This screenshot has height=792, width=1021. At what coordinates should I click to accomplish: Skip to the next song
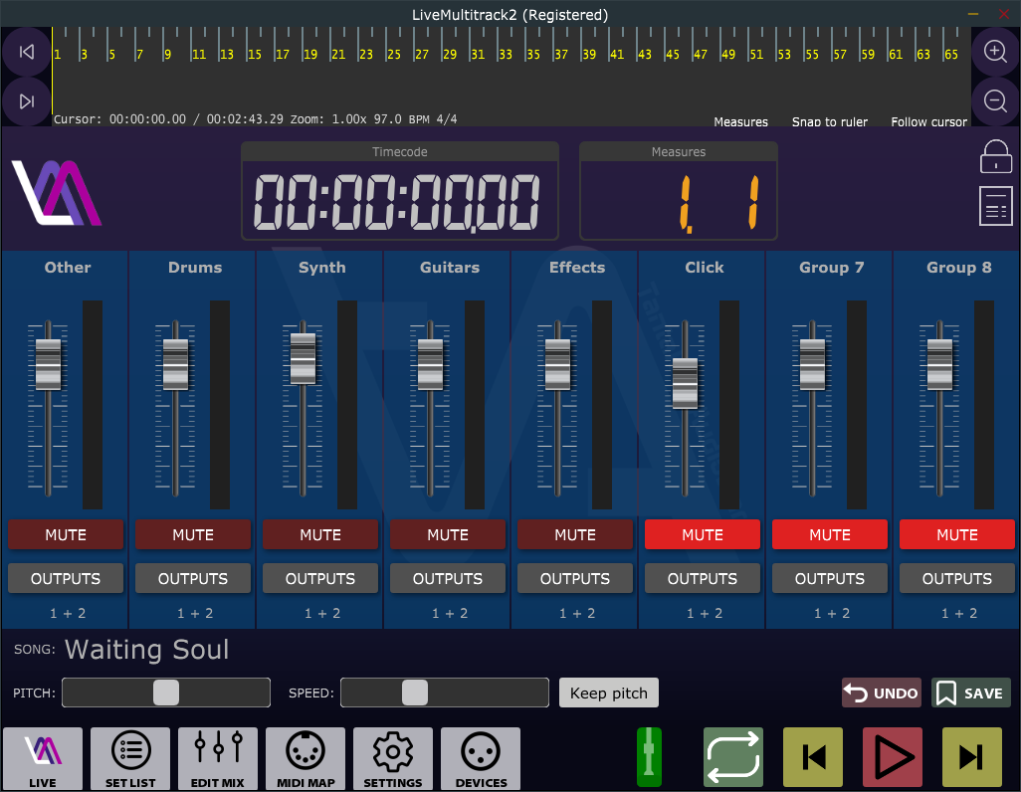click(x=971, y=757)
